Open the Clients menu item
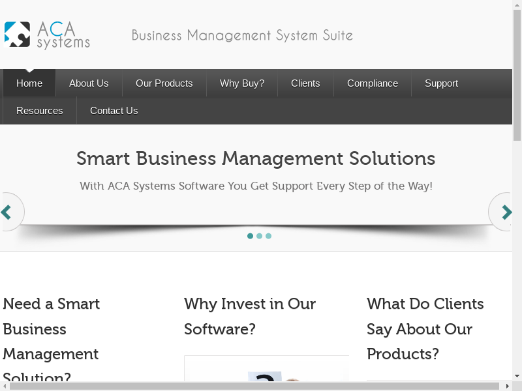The width and height of the screenshot is (522, 391). (x=305, y=83)
